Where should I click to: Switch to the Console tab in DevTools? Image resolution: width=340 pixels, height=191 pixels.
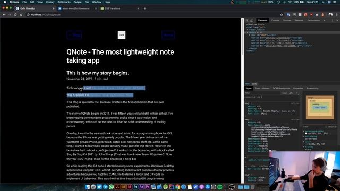(275, 20)
